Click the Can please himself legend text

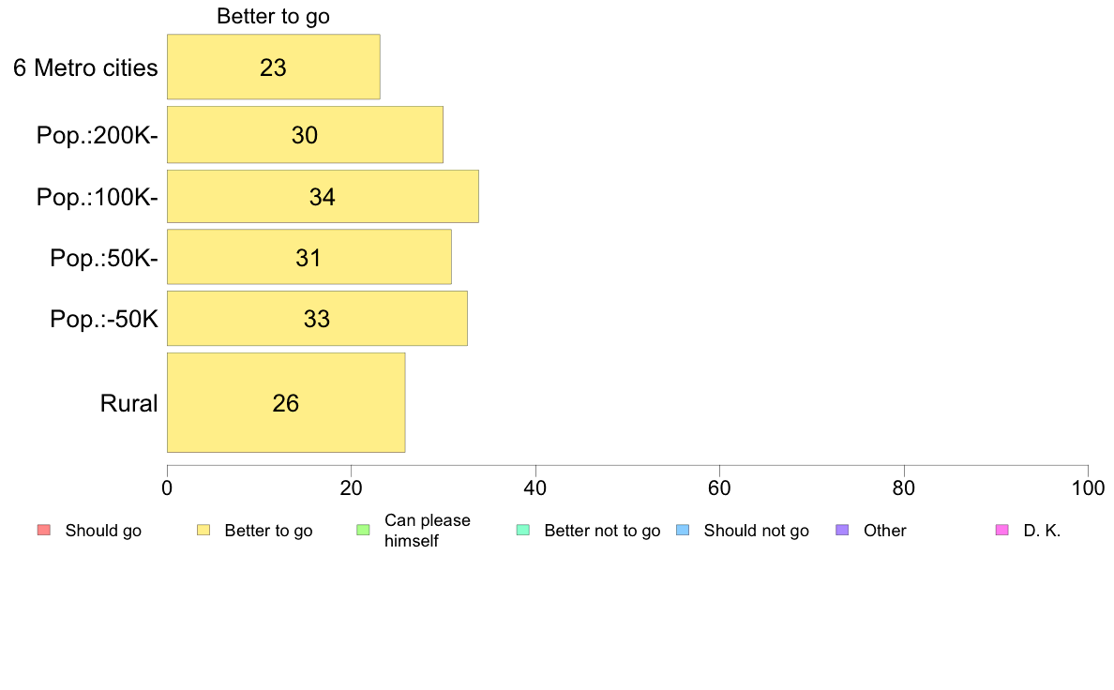click(x=427, y=531)
